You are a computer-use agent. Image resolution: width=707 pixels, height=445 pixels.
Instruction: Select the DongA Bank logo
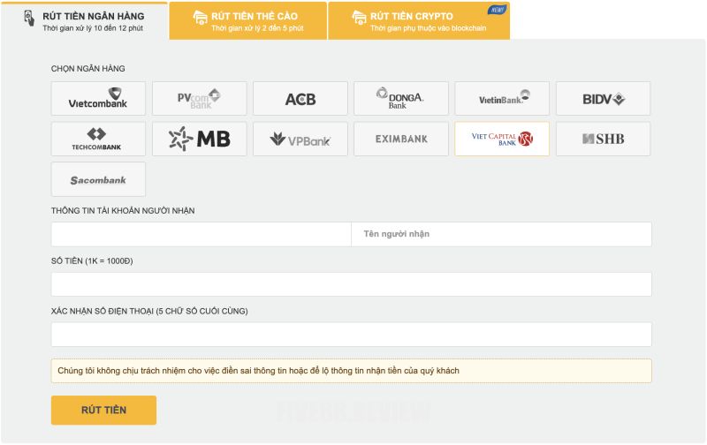coord(400,99)
